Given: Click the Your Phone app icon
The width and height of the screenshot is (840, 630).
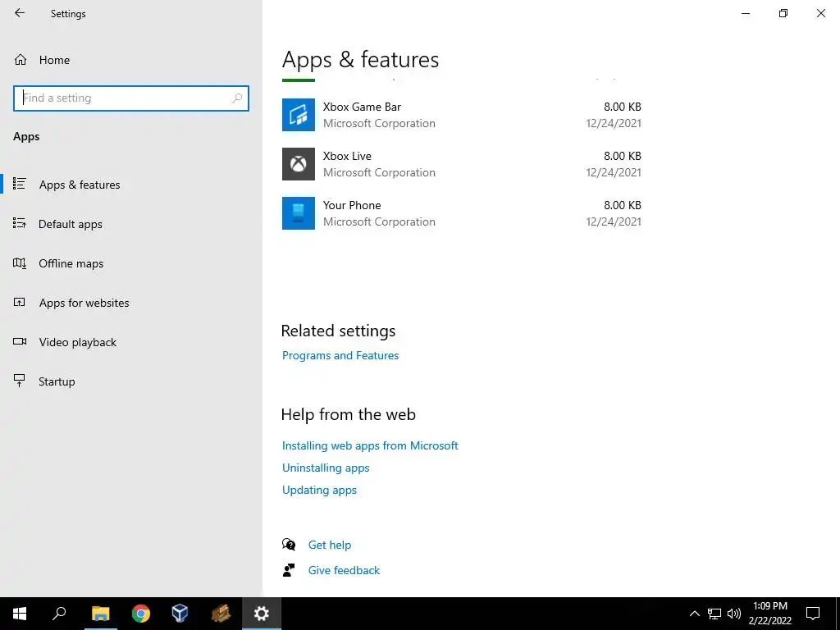Looking at the screenshot, I should coord(299,213).
